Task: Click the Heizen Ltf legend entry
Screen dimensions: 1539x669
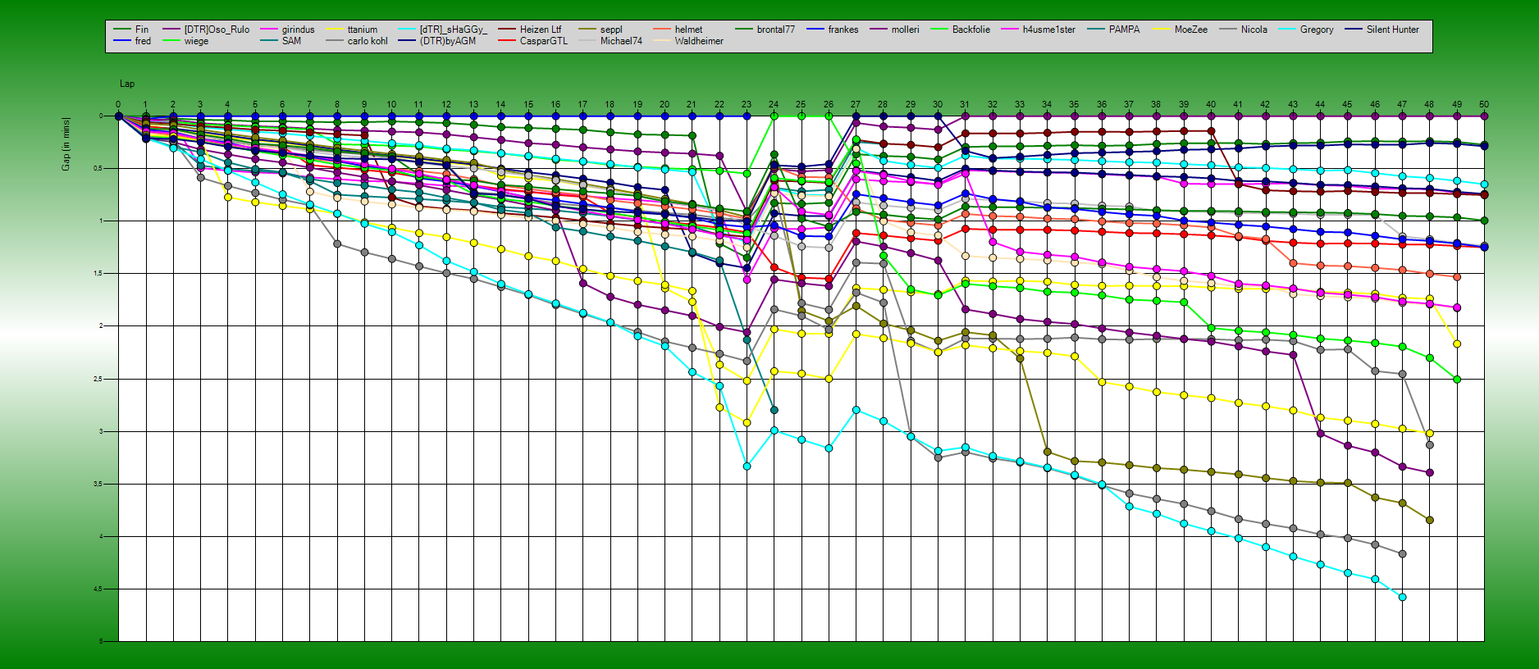Action: pos(540,30)
